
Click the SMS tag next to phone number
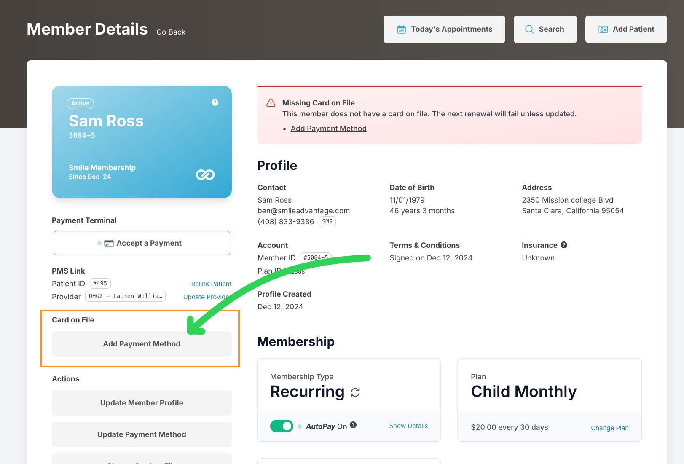[327, 222]
